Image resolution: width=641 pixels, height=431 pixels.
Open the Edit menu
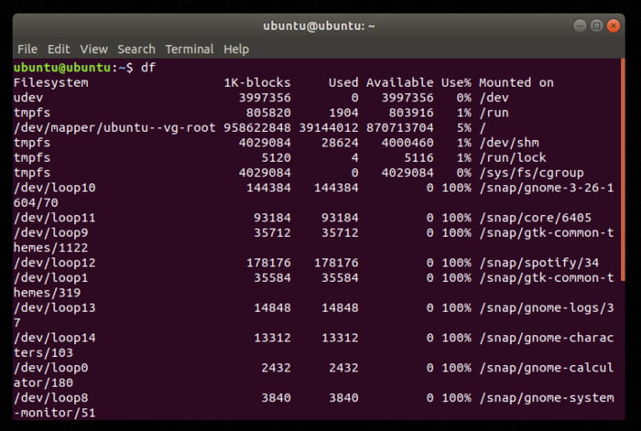coord(59,48)
